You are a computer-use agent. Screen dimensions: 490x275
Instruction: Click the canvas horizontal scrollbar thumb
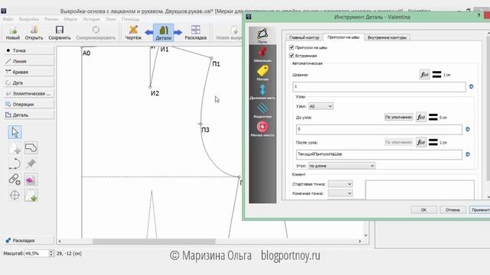(154, 241)
